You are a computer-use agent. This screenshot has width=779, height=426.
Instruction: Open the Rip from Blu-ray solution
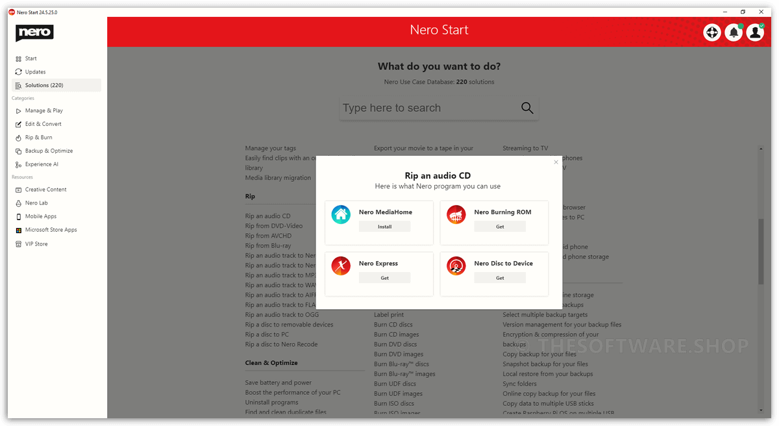point(268,245)
